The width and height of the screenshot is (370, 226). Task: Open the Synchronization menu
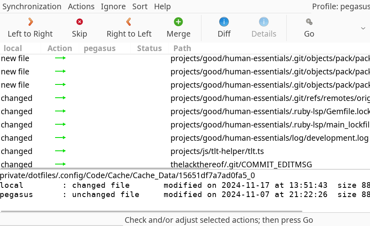[32, 6]
